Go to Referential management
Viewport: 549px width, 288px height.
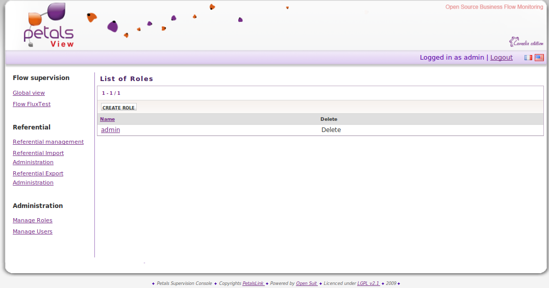click(48, 142)
